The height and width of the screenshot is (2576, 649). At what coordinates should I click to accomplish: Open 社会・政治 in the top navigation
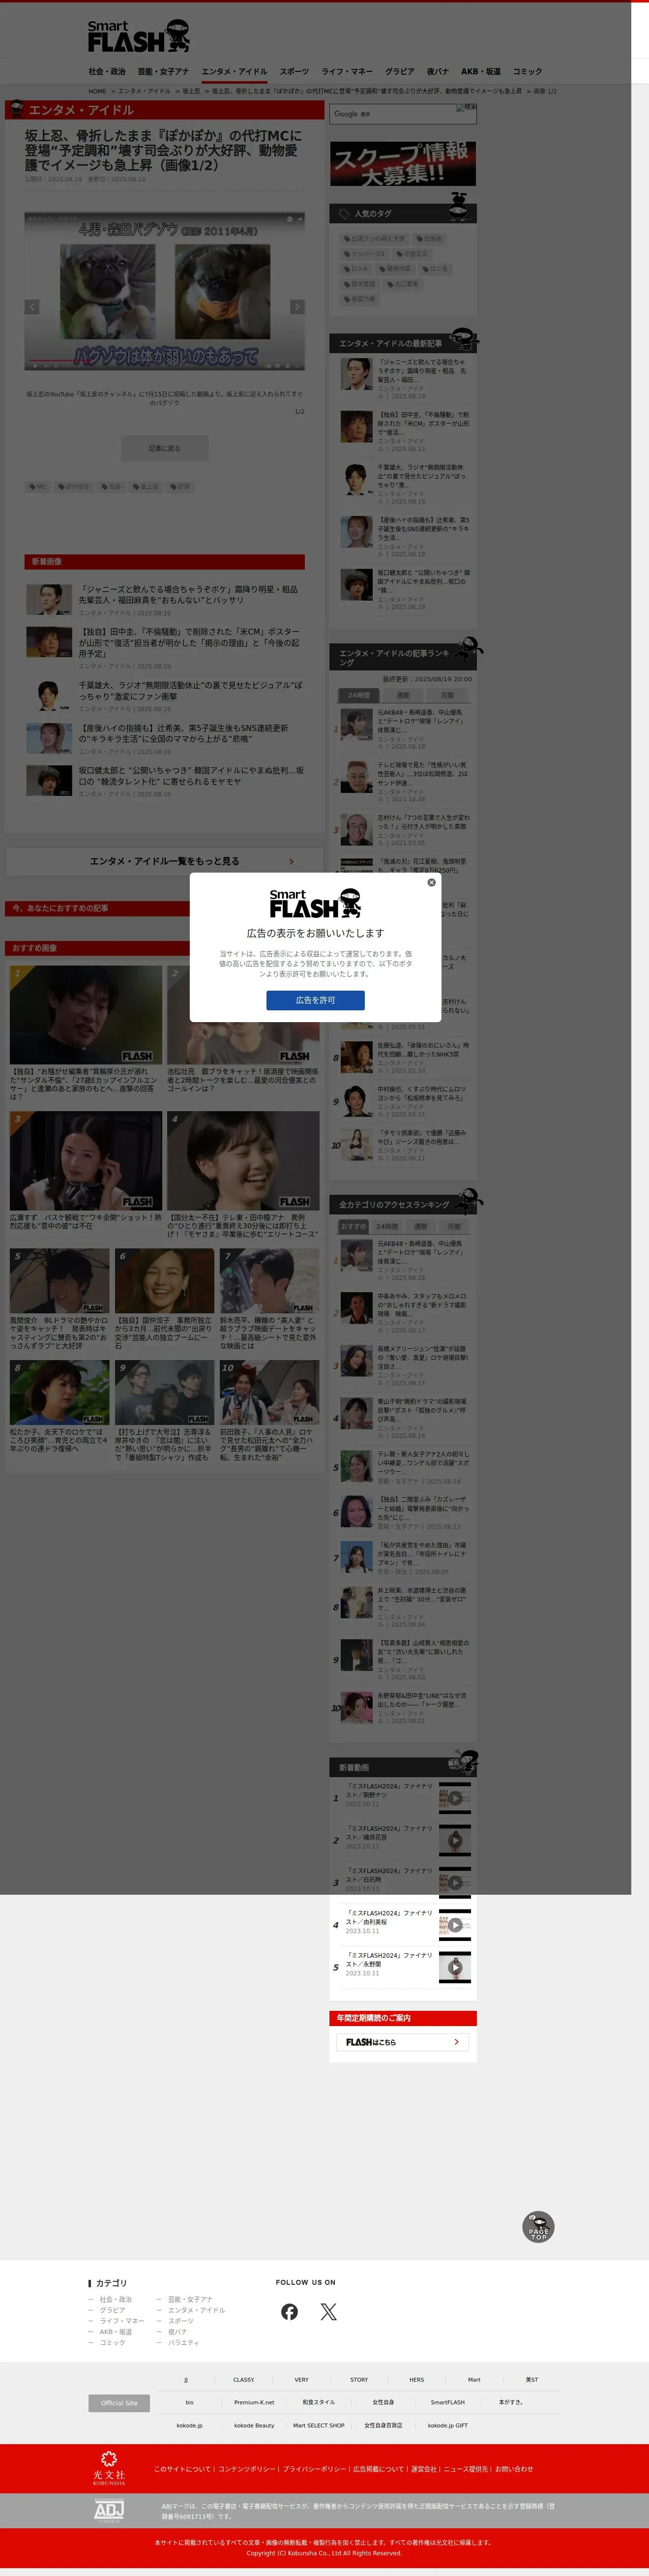point(107,72)
